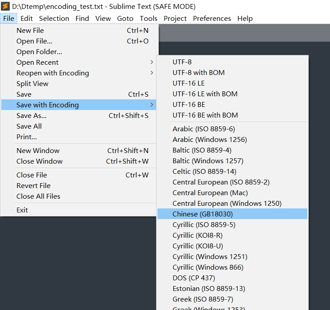Select Cyrillic (Windows 866) encoding
This screenshot has width=330, height=310.
(x=232, y=267)
